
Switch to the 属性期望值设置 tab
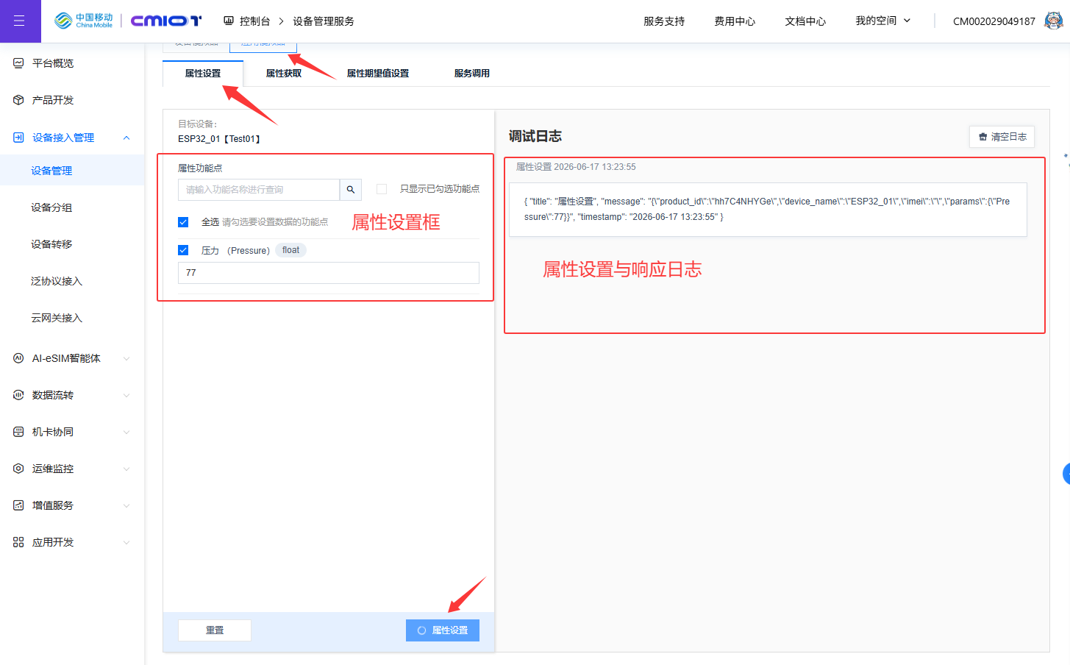coord(378,74)
